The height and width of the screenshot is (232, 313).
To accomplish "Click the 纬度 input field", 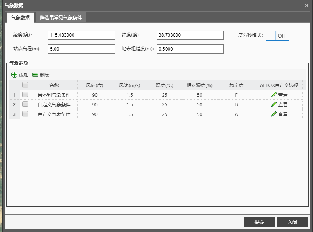I will [190, 35].
